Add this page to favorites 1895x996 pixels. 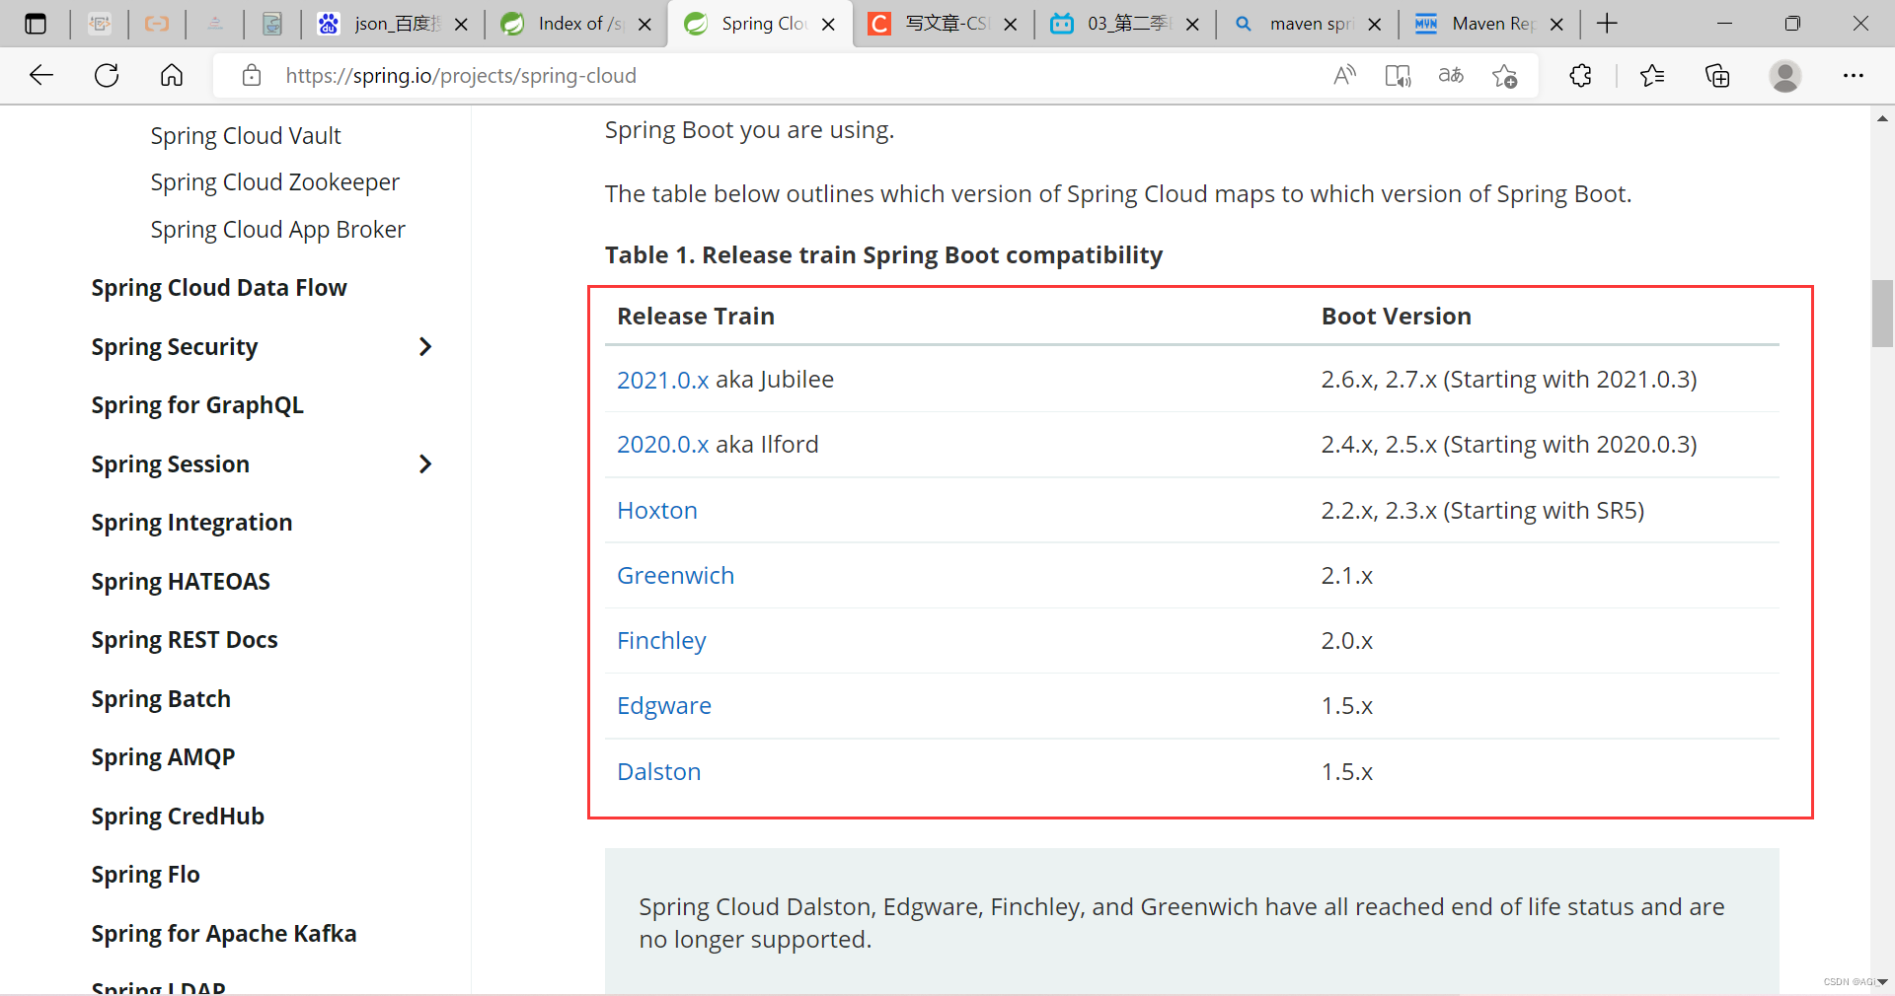tap(1504, 75)
